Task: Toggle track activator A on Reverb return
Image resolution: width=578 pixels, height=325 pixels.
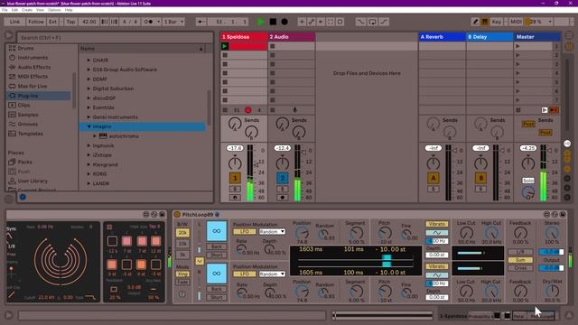Action: point(433,179)
